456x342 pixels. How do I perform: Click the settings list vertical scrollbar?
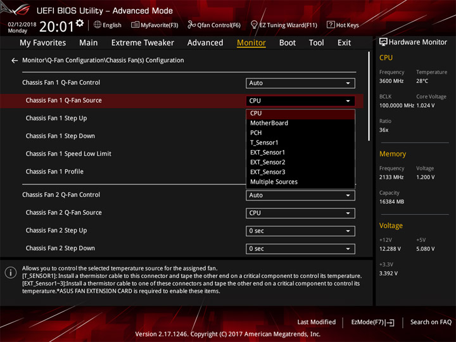369,96
